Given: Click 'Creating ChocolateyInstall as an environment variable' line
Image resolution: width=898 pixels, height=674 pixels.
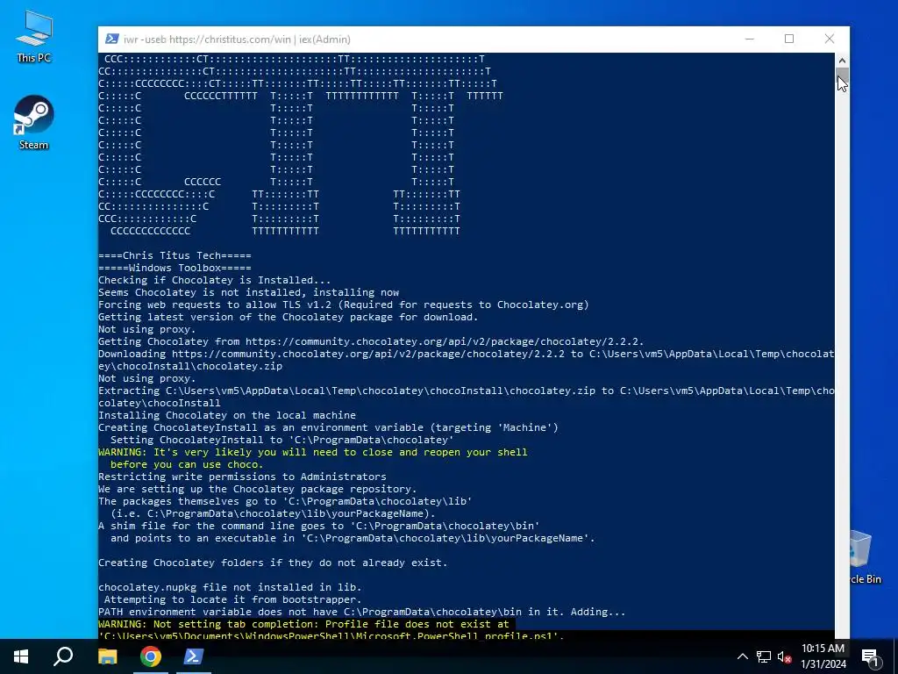Looking at the screenshot, I should coord(328,427).
